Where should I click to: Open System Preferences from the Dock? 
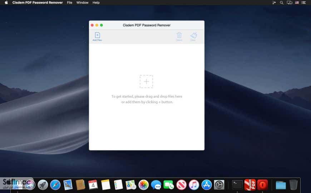pos(219,185)
